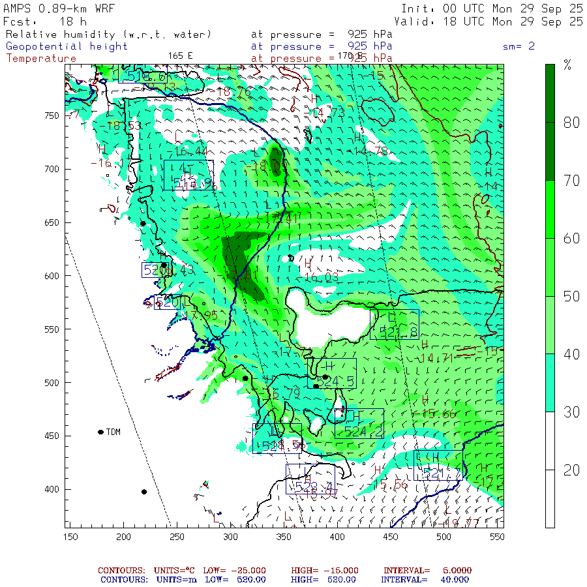Click the boxed 528.4 height label
This screenshot has width=587, height=587.
(x=310, y=479)
